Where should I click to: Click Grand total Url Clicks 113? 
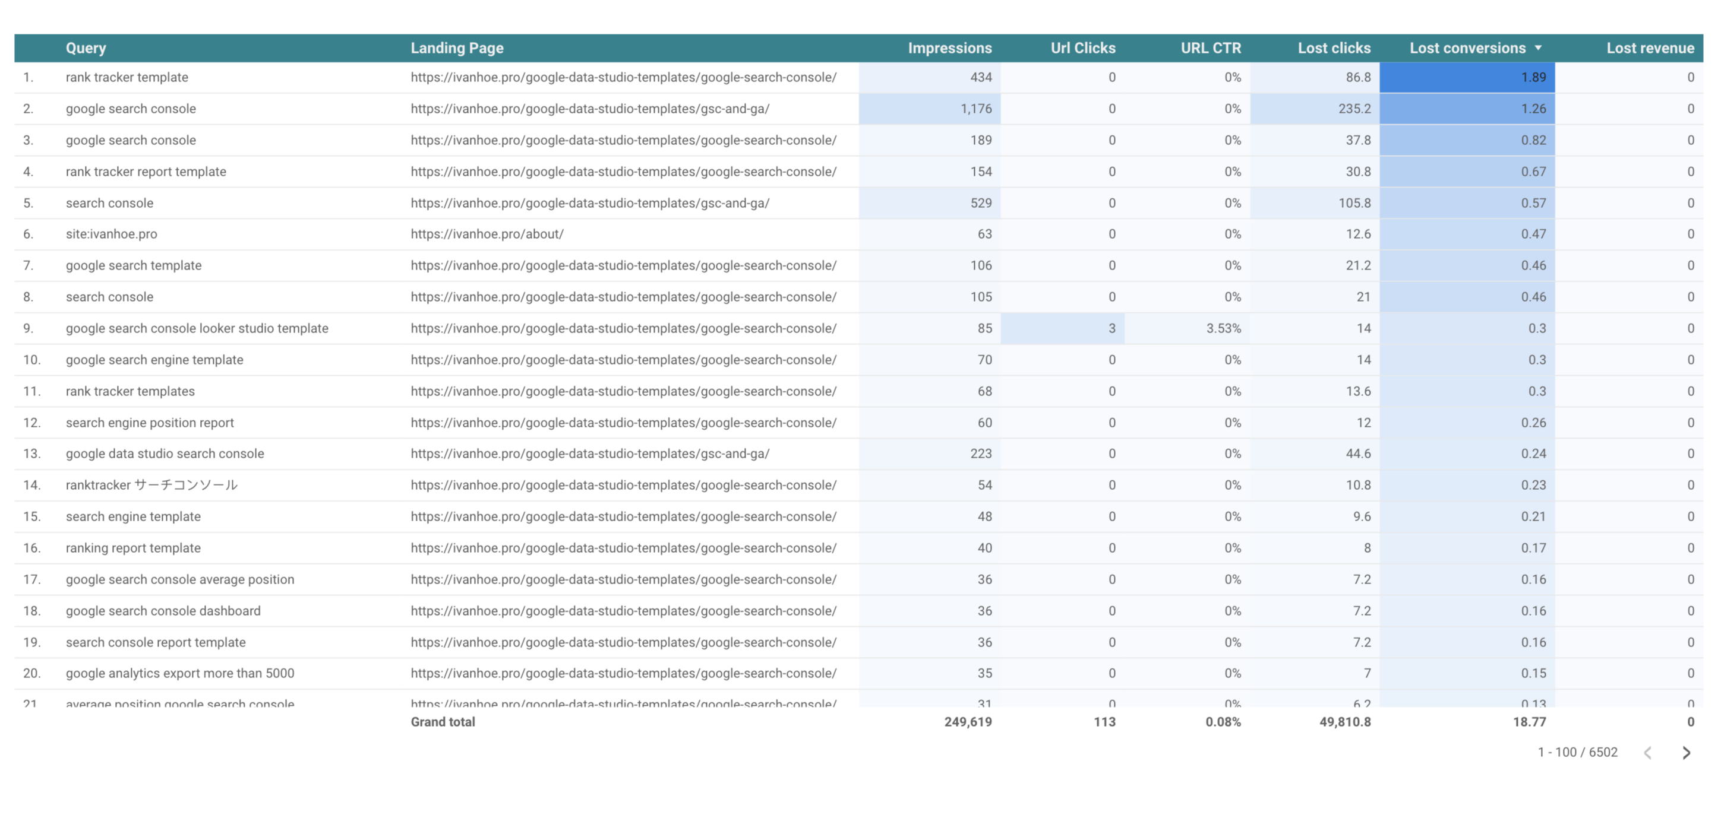coord(1104,721)
